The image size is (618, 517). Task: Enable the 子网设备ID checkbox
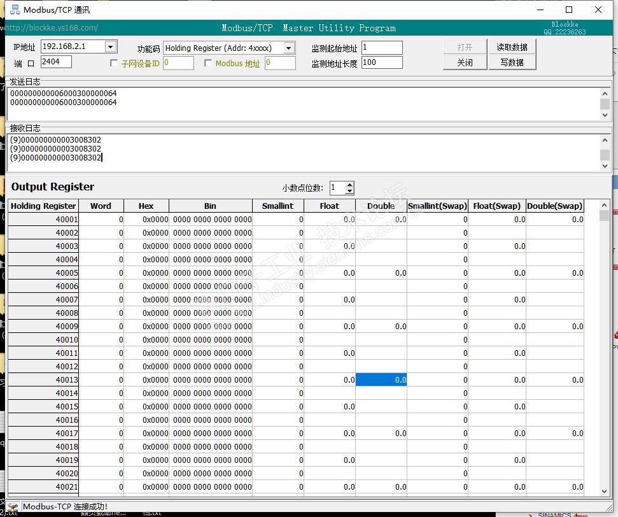coord(114,63)
